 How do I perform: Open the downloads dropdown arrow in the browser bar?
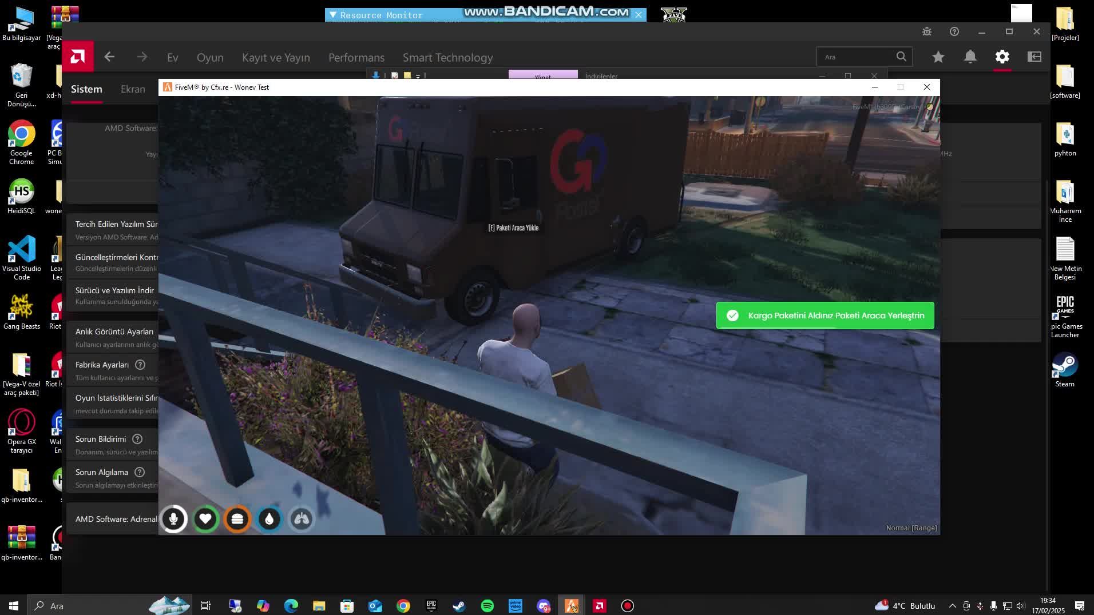[x=418, y=77]
